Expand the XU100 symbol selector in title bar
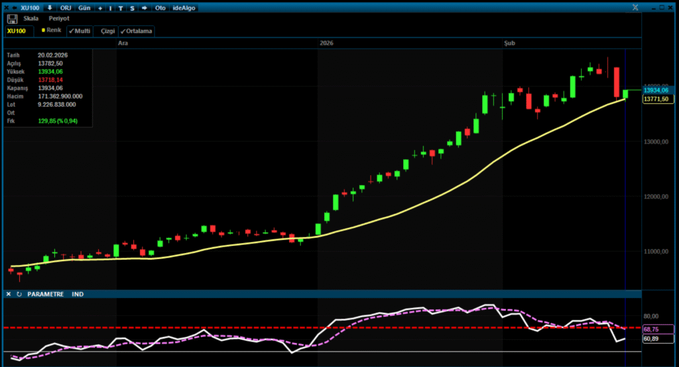 (29, 8)
